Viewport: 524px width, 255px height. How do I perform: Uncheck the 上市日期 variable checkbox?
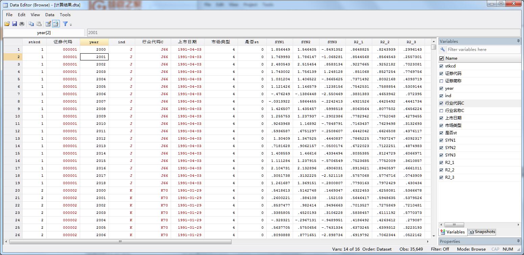pyautogui.click(x=441, y=118)
